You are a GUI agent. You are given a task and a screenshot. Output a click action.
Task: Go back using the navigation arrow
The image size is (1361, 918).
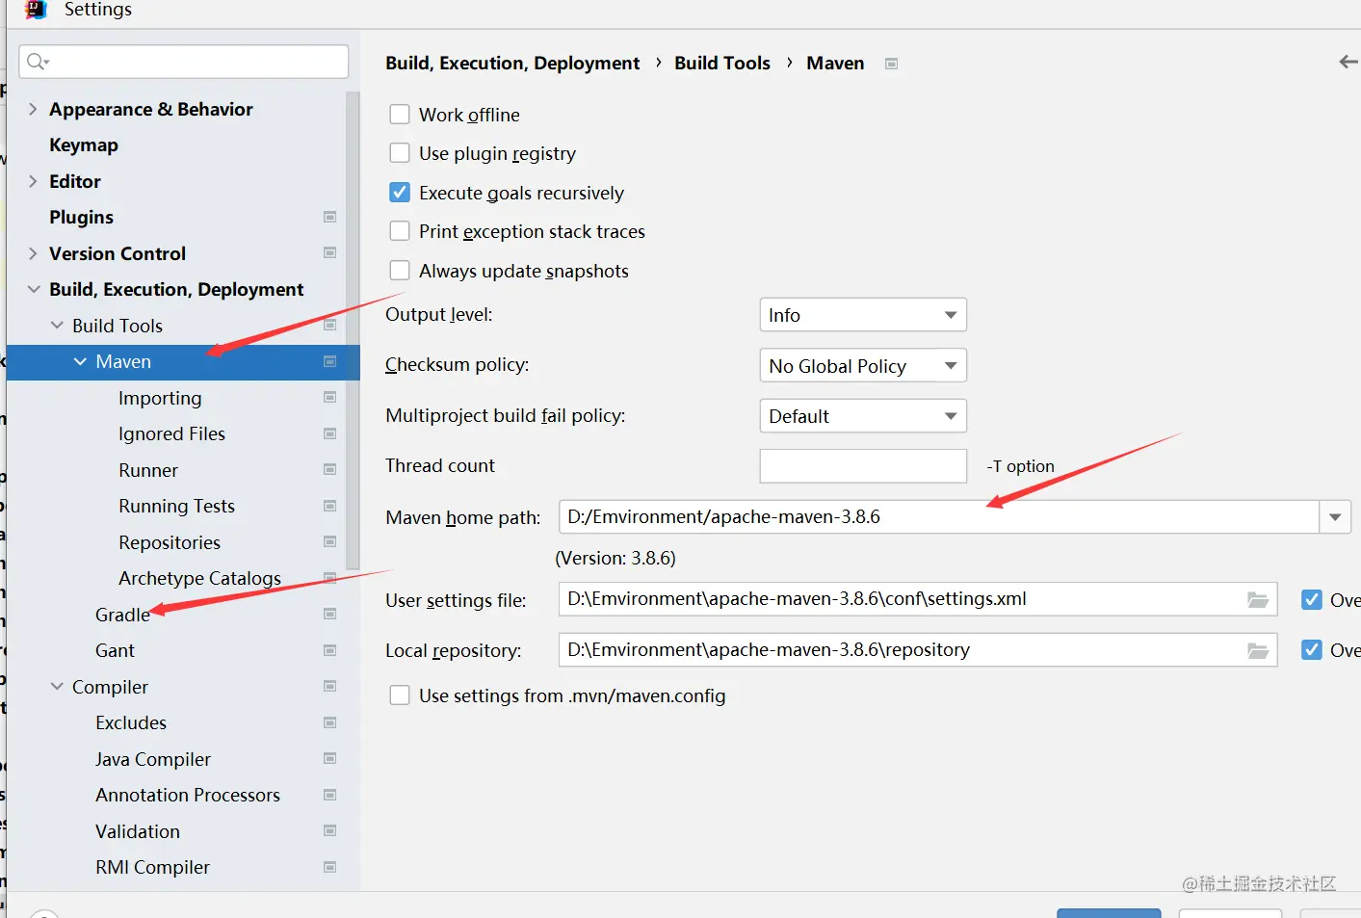pos(1348,63)
